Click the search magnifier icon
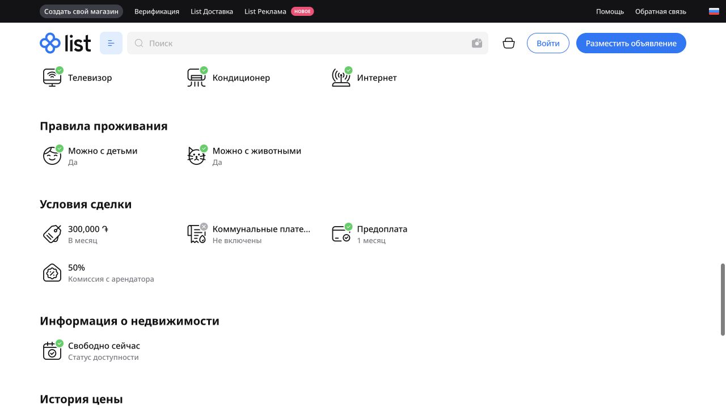The height and width of the screenshot is (408, 726). coord(139,43)
